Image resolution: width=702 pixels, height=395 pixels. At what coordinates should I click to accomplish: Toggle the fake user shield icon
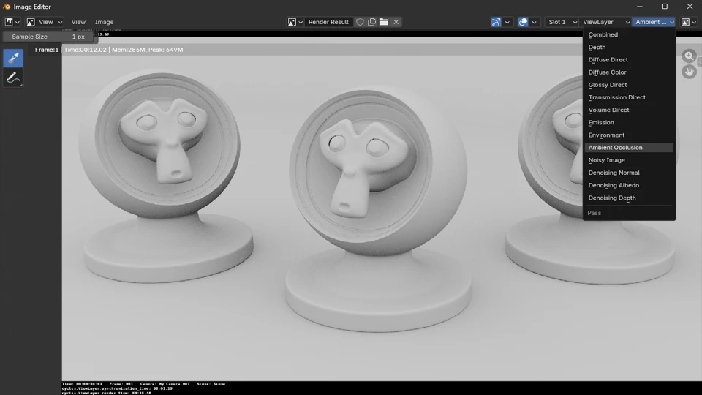click(360, 22)
